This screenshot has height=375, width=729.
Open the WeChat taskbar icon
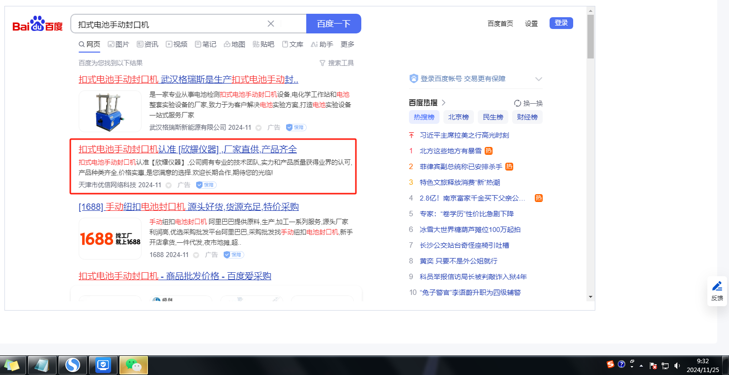tap(134, 365)
